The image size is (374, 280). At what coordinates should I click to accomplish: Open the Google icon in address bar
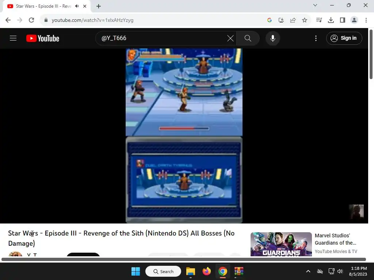coord(269,20)
